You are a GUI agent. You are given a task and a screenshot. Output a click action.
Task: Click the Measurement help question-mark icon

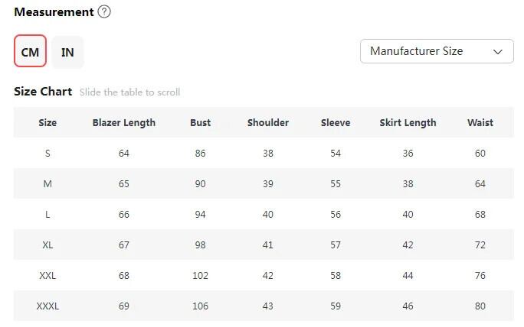tap(105, 12)
